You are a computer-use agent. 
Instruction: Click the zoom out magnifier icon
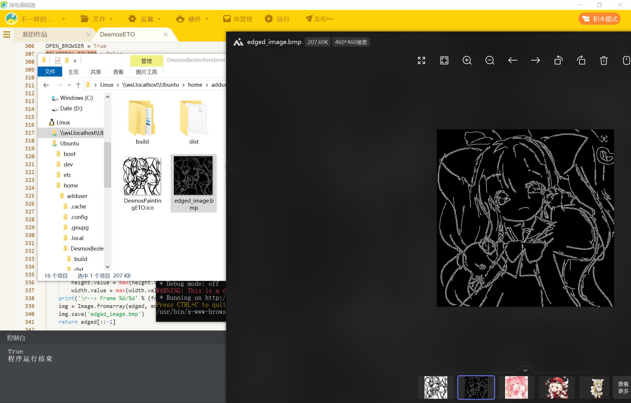click(489, 60)
